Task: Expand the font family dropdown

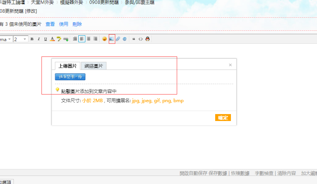Action: point(9,39)
